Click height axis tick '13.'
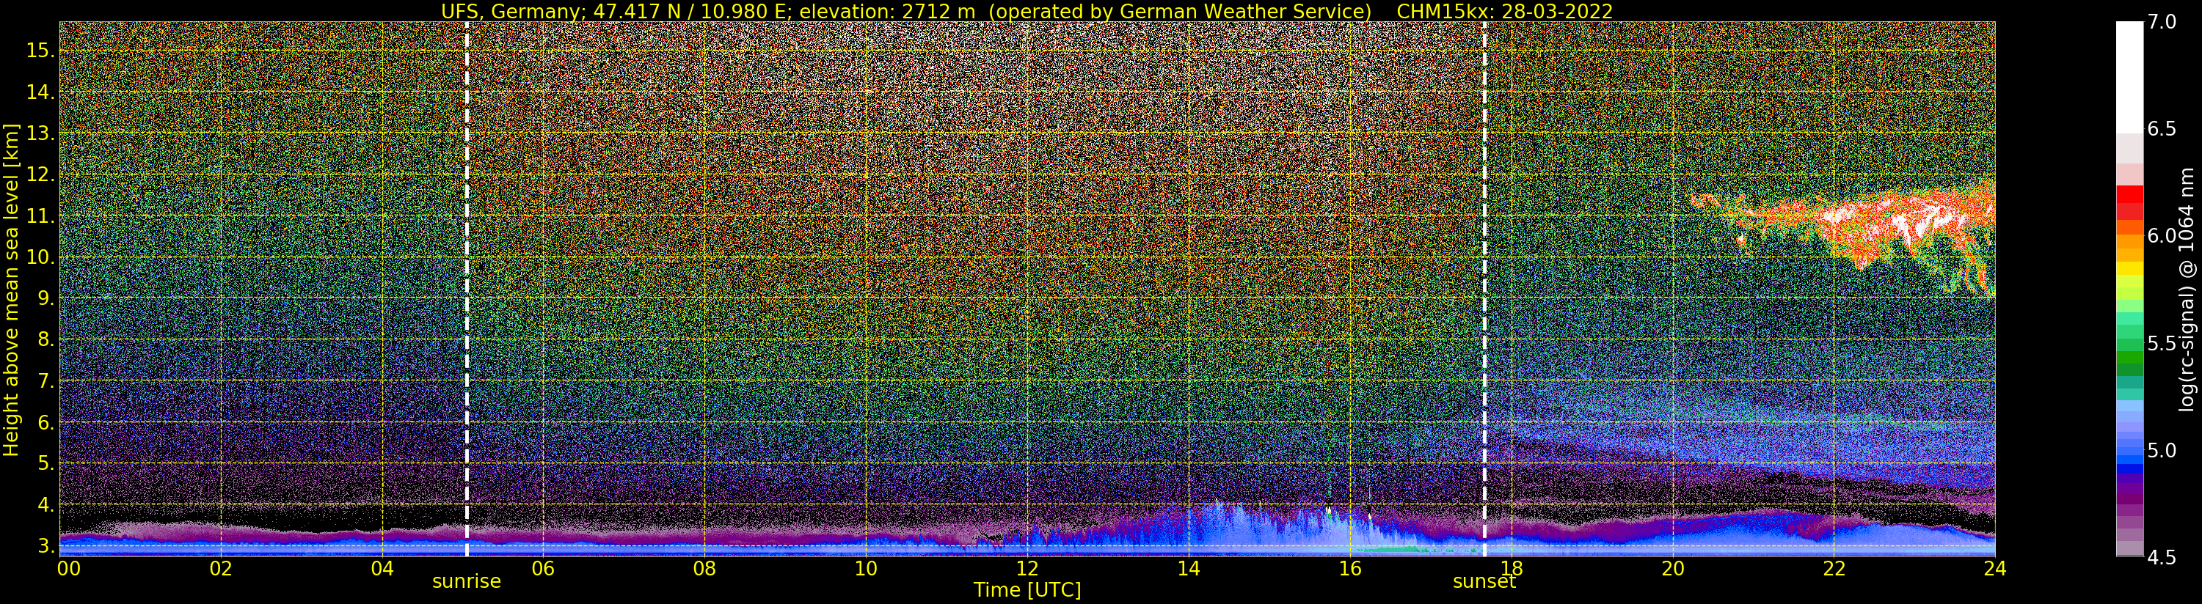Viewport: 2202px width, 604px height. (x=40, y=133)
